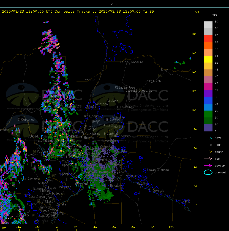This screenshot has height=231, width=229.
Task: Click the 'Zapata' map label
Action: click(61, 204)
